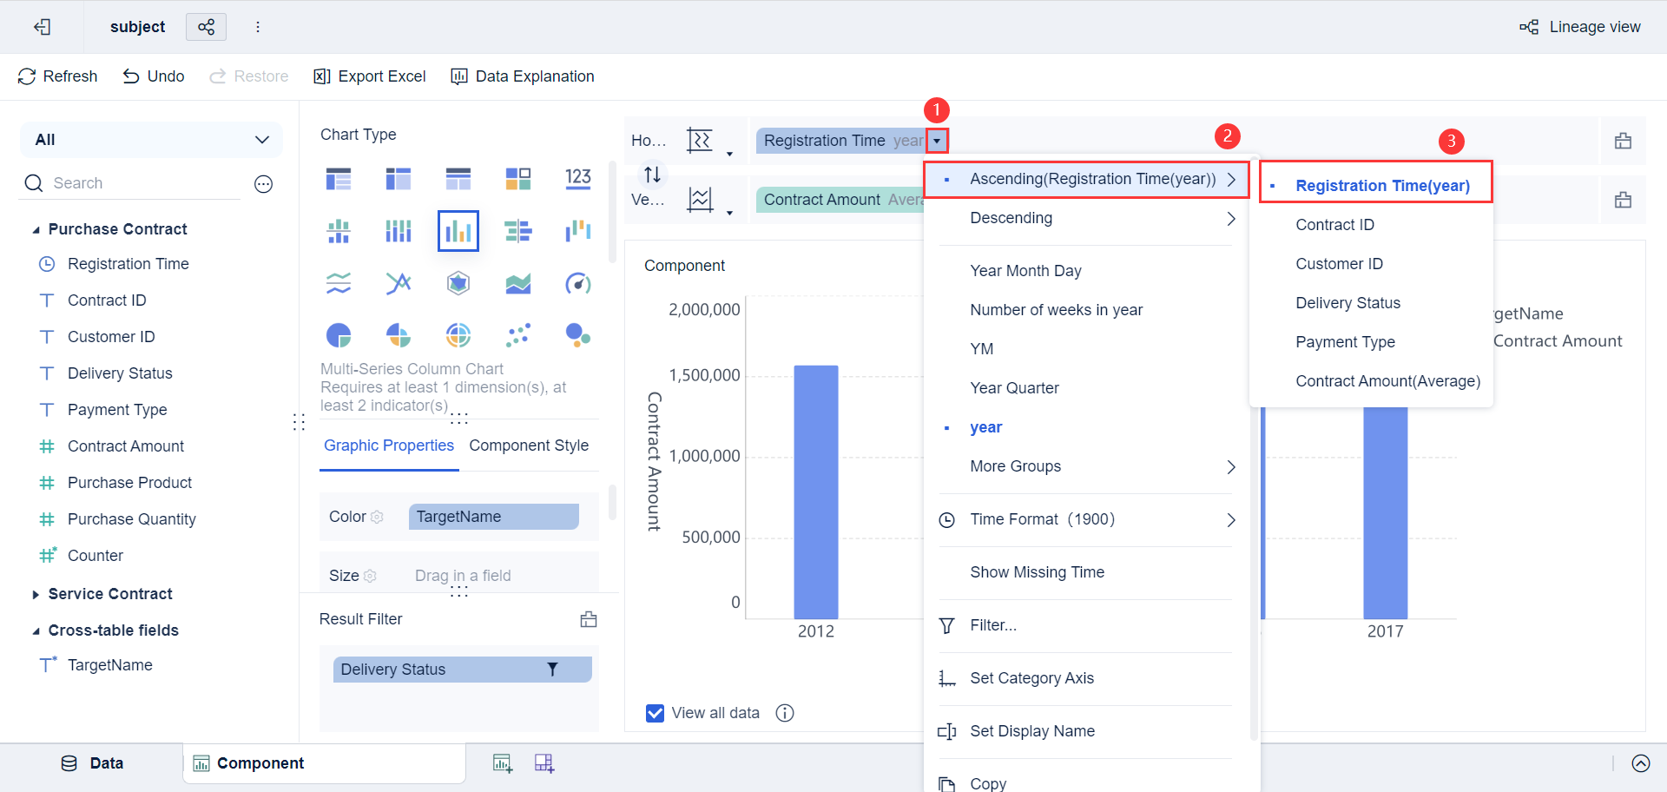Open Registration Time field dropdown arrow

pyautogui.click(x=937, y=141)
